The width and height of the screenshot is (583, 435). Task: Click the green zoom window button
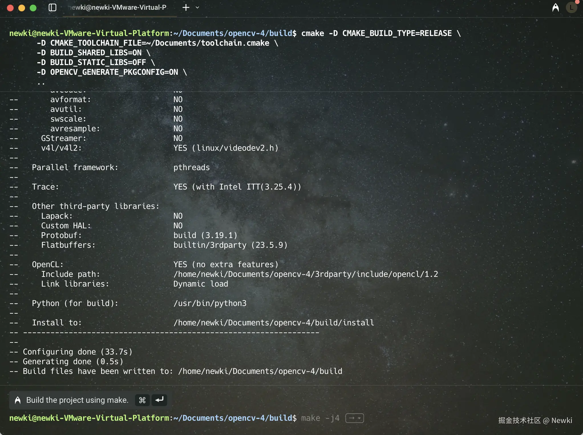(x=33, y=8)
